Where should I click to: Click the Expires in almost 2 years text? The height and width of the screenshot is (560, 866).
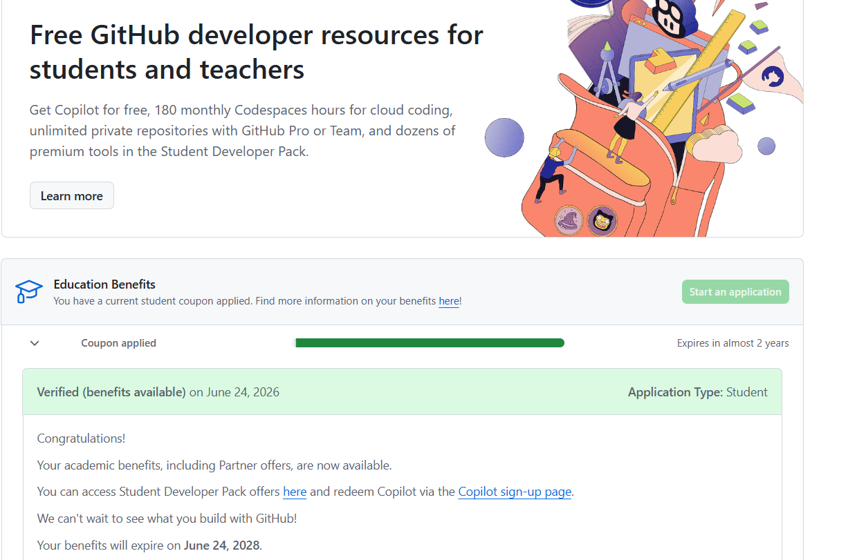click(x=733, y=343)
